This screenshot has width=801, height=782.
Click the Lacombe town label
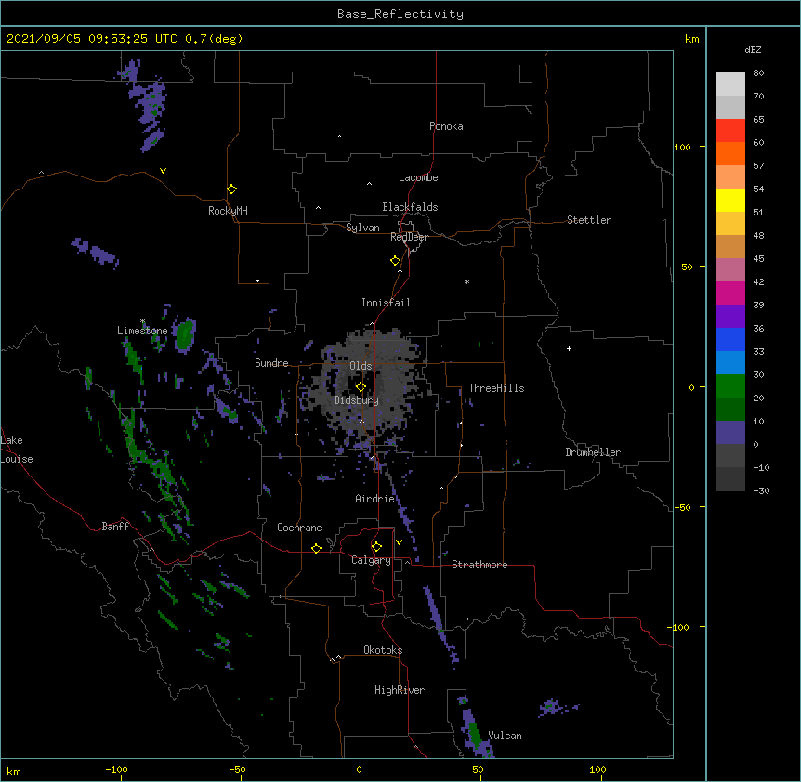tap(418, 177)
